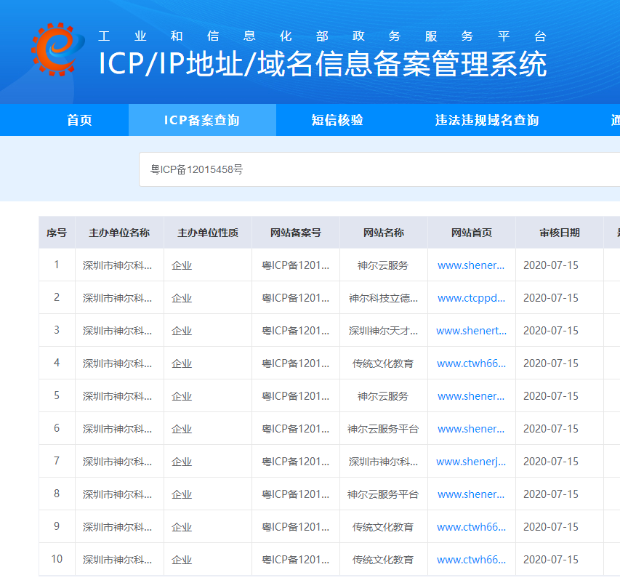
Task: Open www.shener... link in row 5
Action: (471, 396)
